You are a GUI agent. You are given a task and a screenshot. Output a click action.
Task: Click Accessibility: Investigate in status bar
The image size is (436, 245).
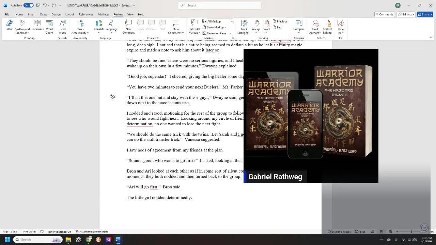coord(92,232)
